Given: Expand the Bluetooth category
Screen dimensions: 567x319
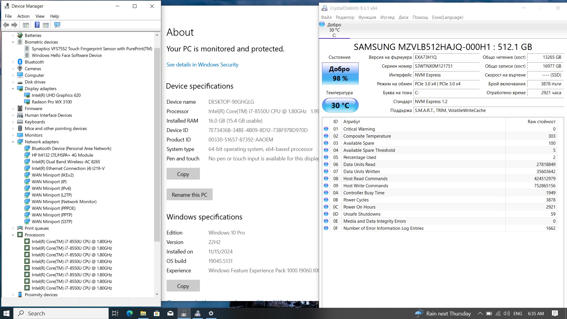Looking at the screenshot, I should tap(13, 62).
